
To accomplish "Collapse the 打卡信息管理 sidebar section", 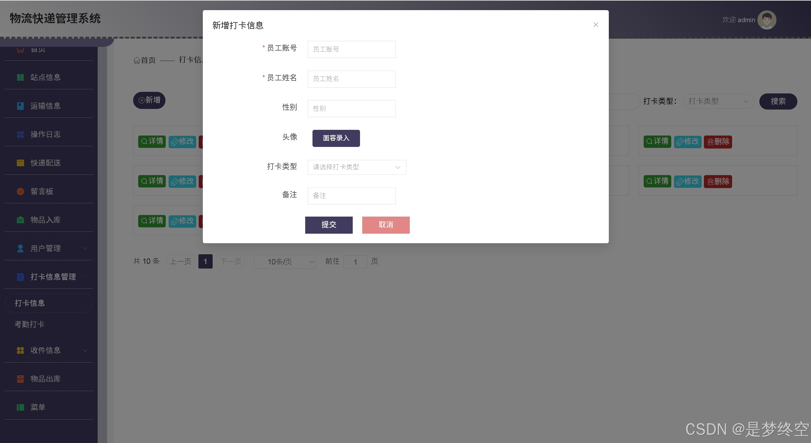I will [x=85, y=277].
